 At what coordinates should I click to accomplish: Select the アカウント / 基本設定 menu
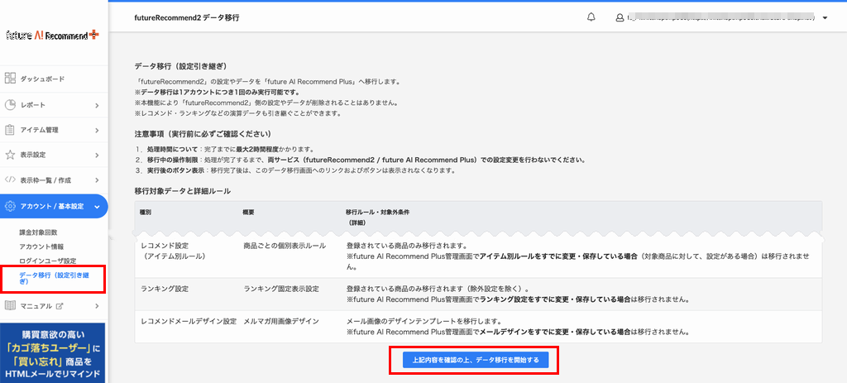(x=54, y=206)
